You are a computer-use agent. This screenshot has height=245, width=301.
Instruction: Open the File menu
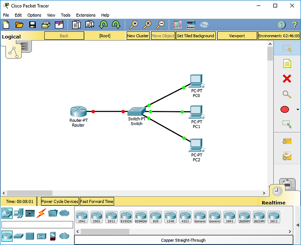click(x=6, y=15)
